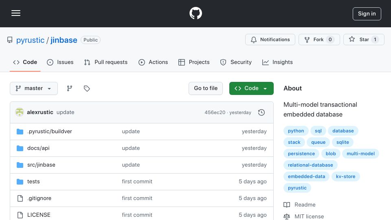The image size is (391, 220).
Task: View branches via the branch icon
Action: point(70,88)
